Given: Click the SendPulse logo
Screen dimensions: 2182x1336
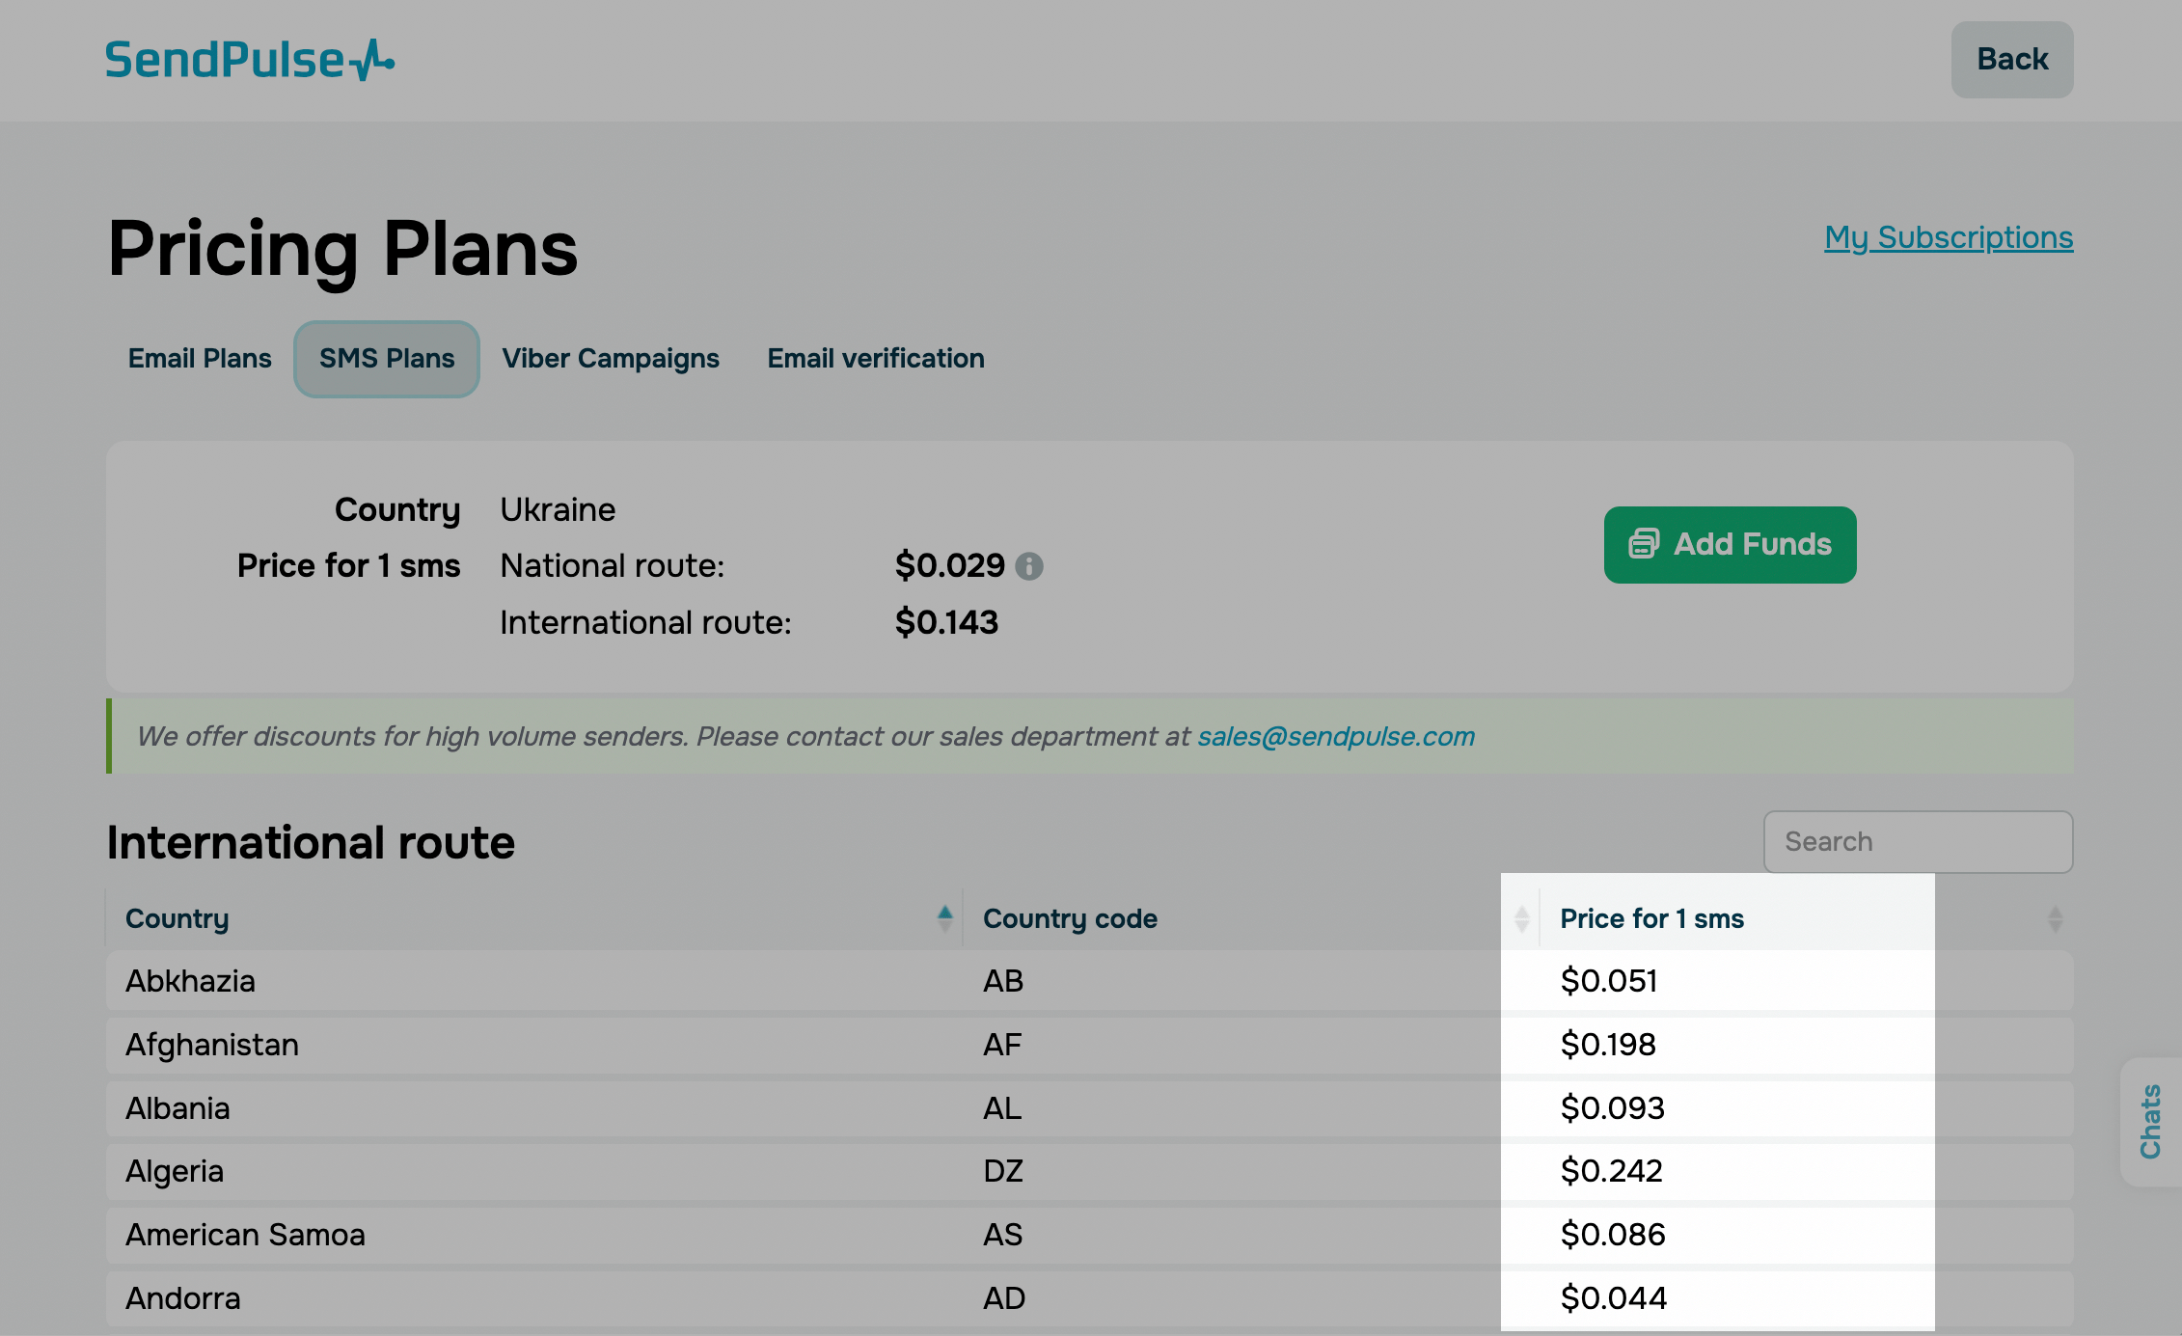Looking at the screenshot, I should click(249, 60).
